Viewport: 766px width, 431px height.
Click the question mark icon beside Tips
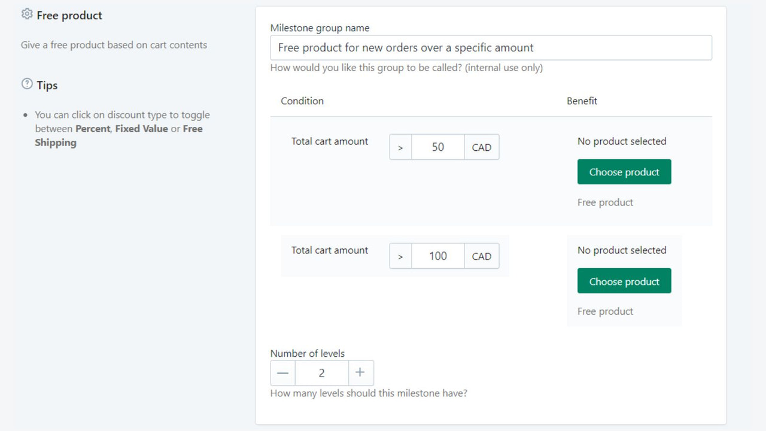(x=27, y=83)
